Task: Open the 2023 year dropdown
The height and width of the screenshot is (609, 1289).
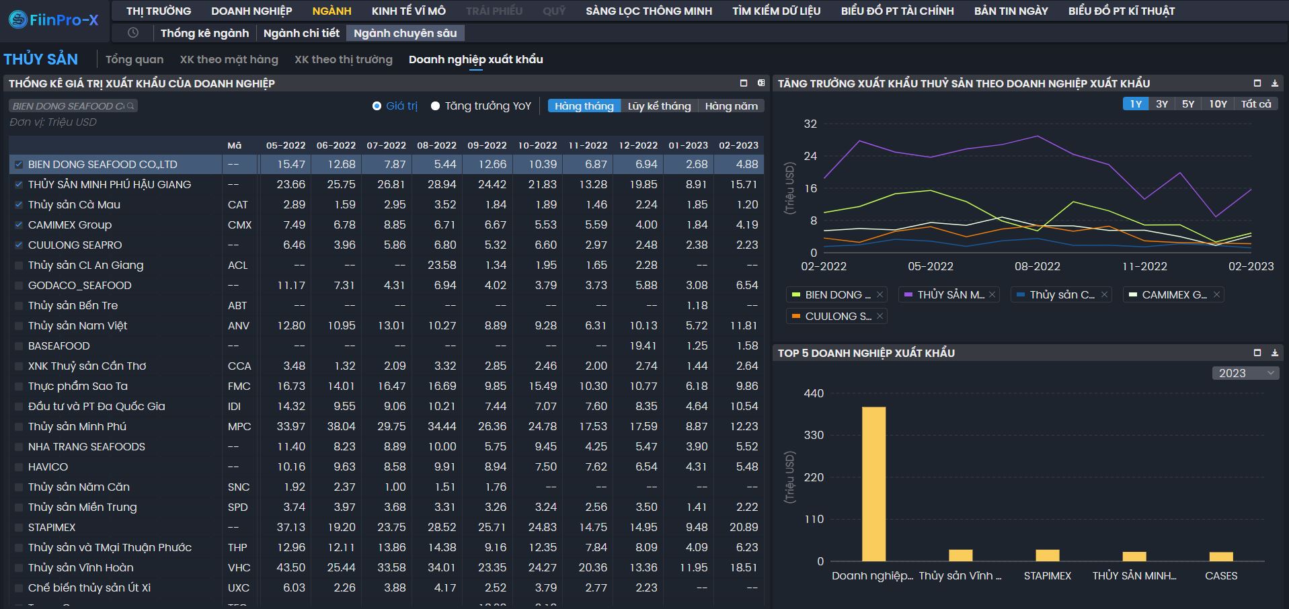Action: click(x=1245, y=373)
